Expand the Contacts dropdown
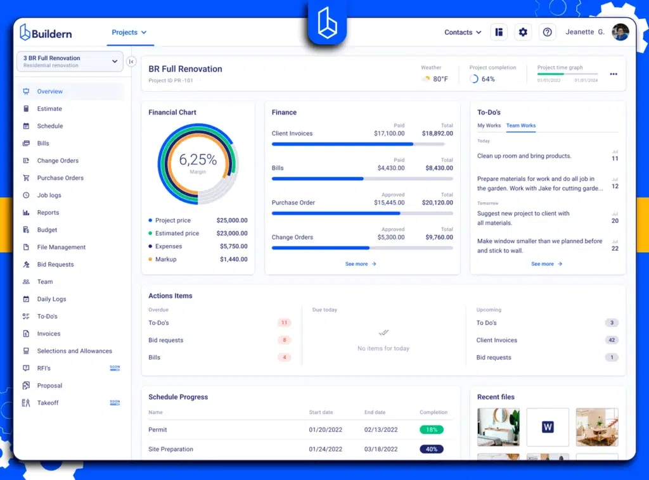Screen dimensions: 649x480 [463, 32]
